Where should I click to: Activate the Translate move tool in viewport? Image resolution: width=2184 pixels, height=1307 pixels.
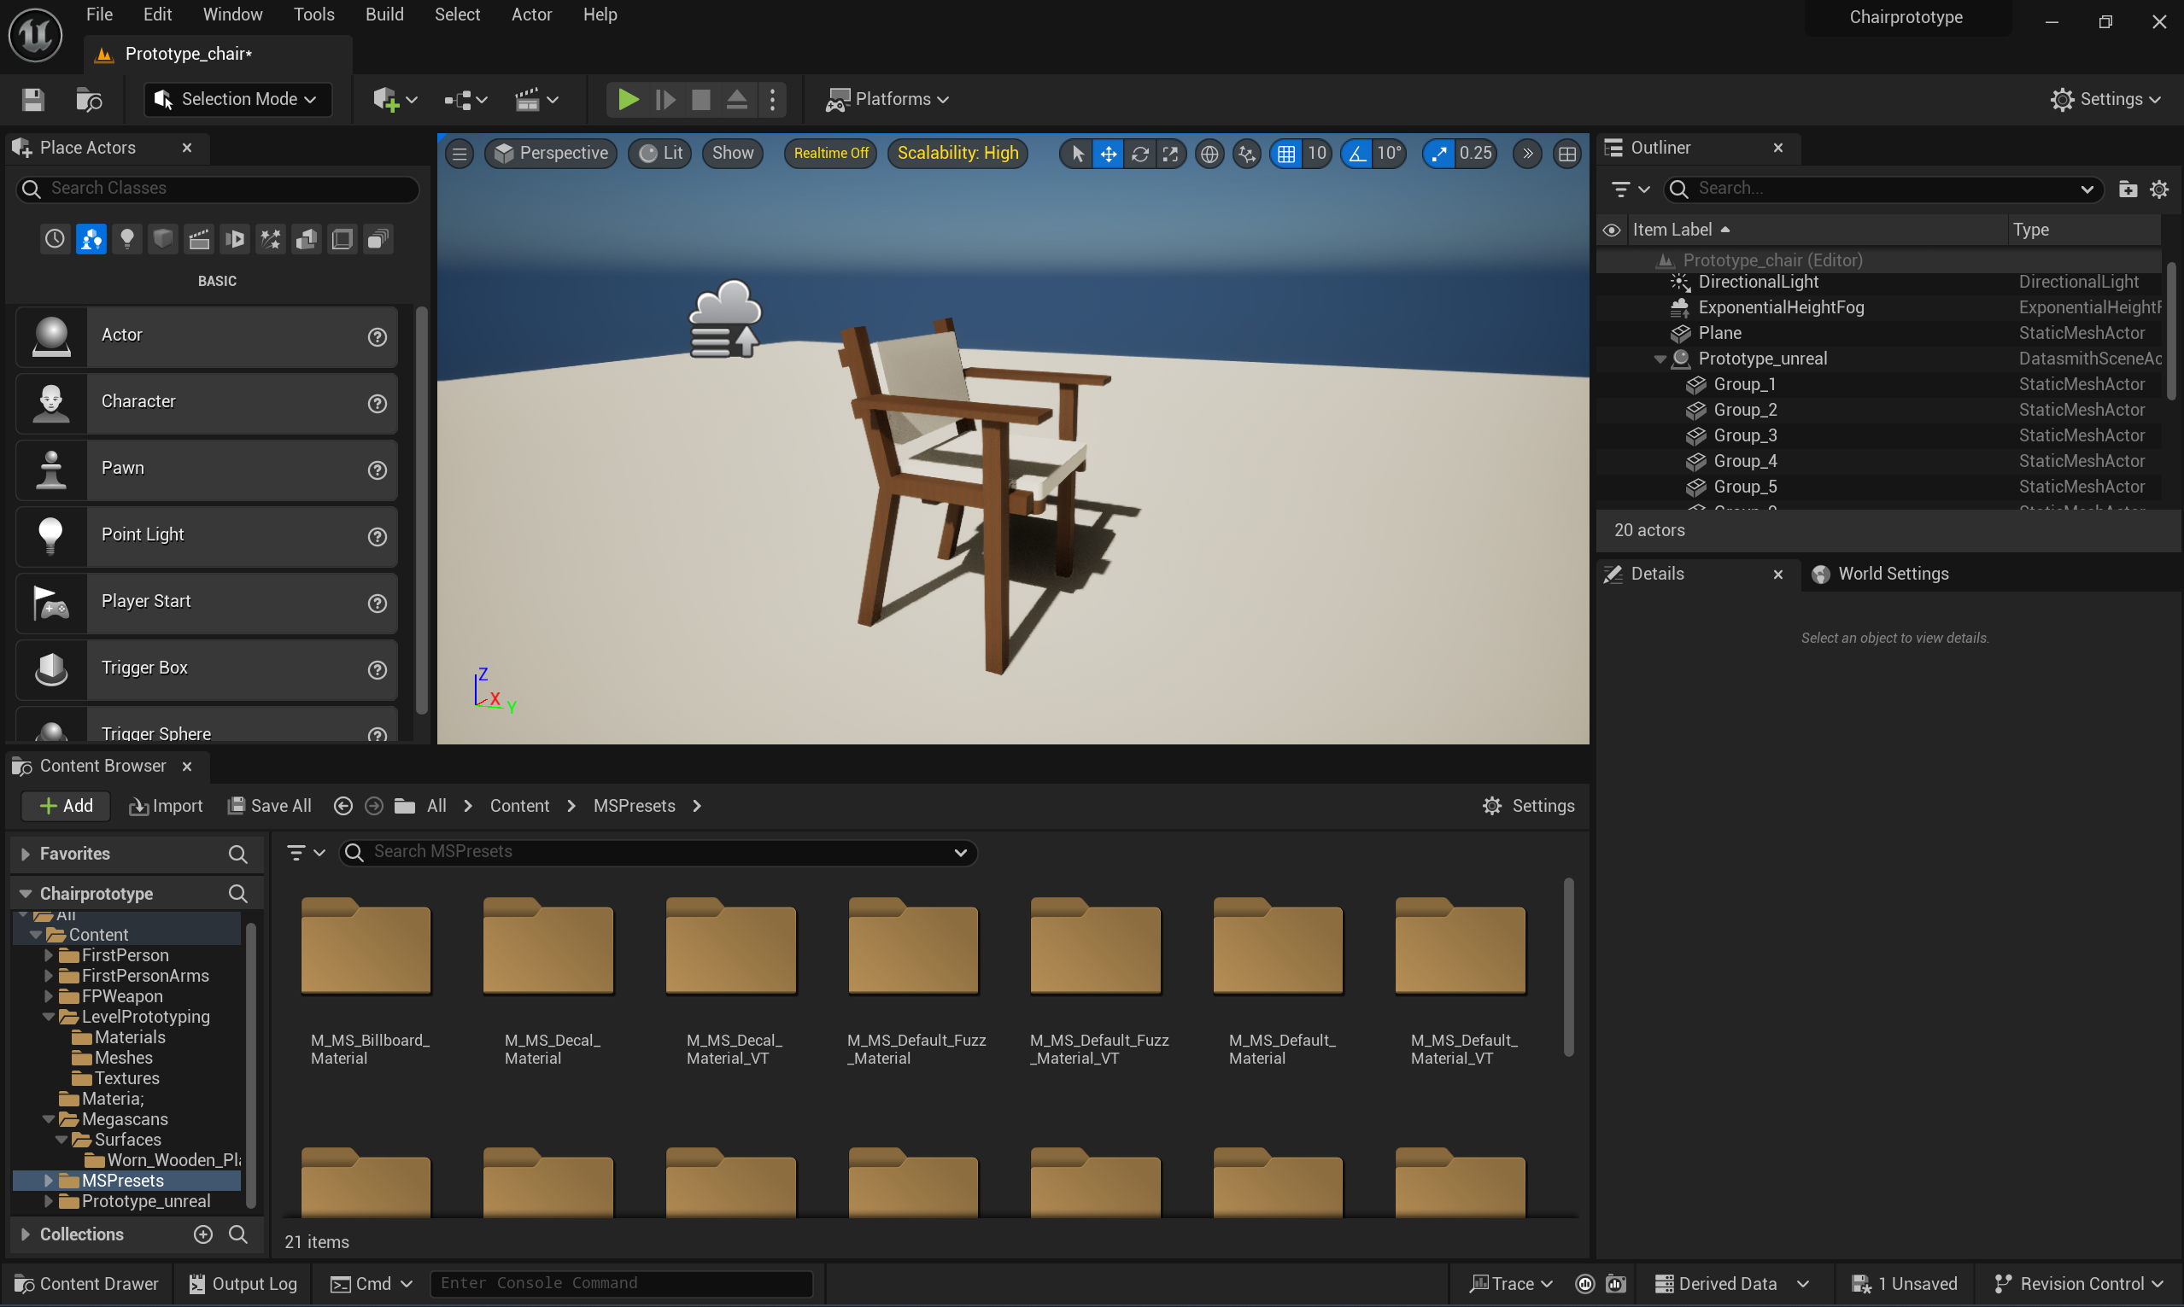[1109, 155]
